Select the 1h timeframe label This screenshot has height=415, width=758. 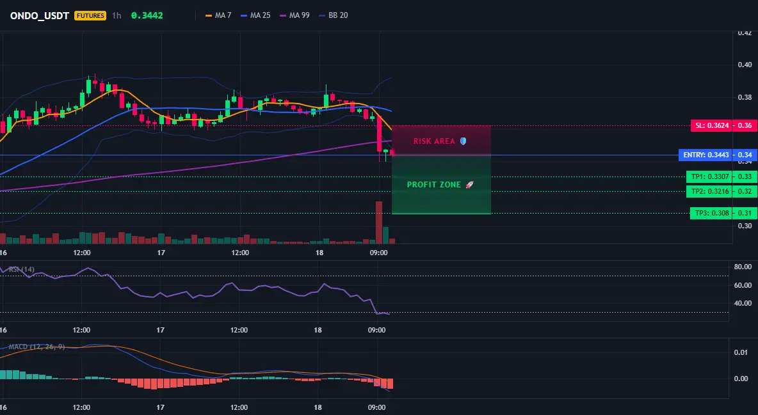pos(117,15)
